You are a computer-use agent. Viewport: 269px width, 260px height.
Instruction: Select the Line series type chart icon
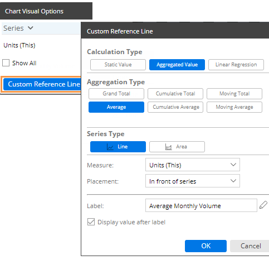click(x=110, y=147)
